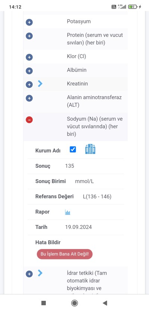
Task: Click the plus icon beside Klor (Cl)
Action: [x=29, y=57]
